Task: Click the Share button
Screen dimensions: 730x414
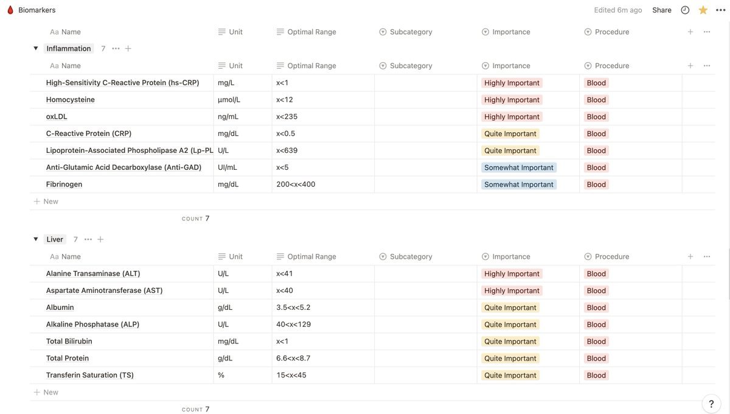Action: tap(662, 10)
